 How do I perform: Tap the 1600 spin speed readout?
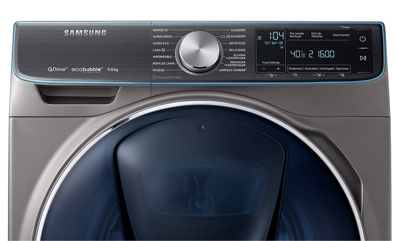tap(326, 54)
